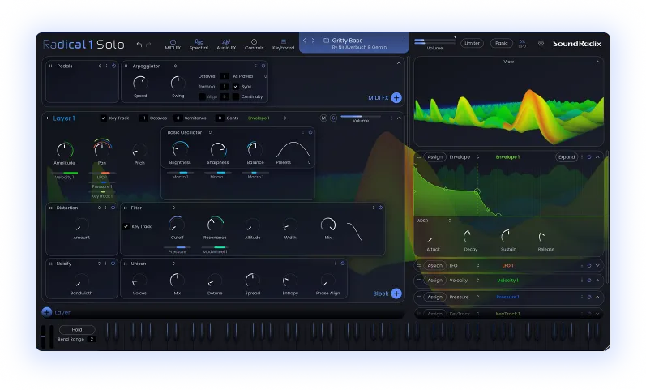Toggle the Filter block power icon

pos(380,208)
